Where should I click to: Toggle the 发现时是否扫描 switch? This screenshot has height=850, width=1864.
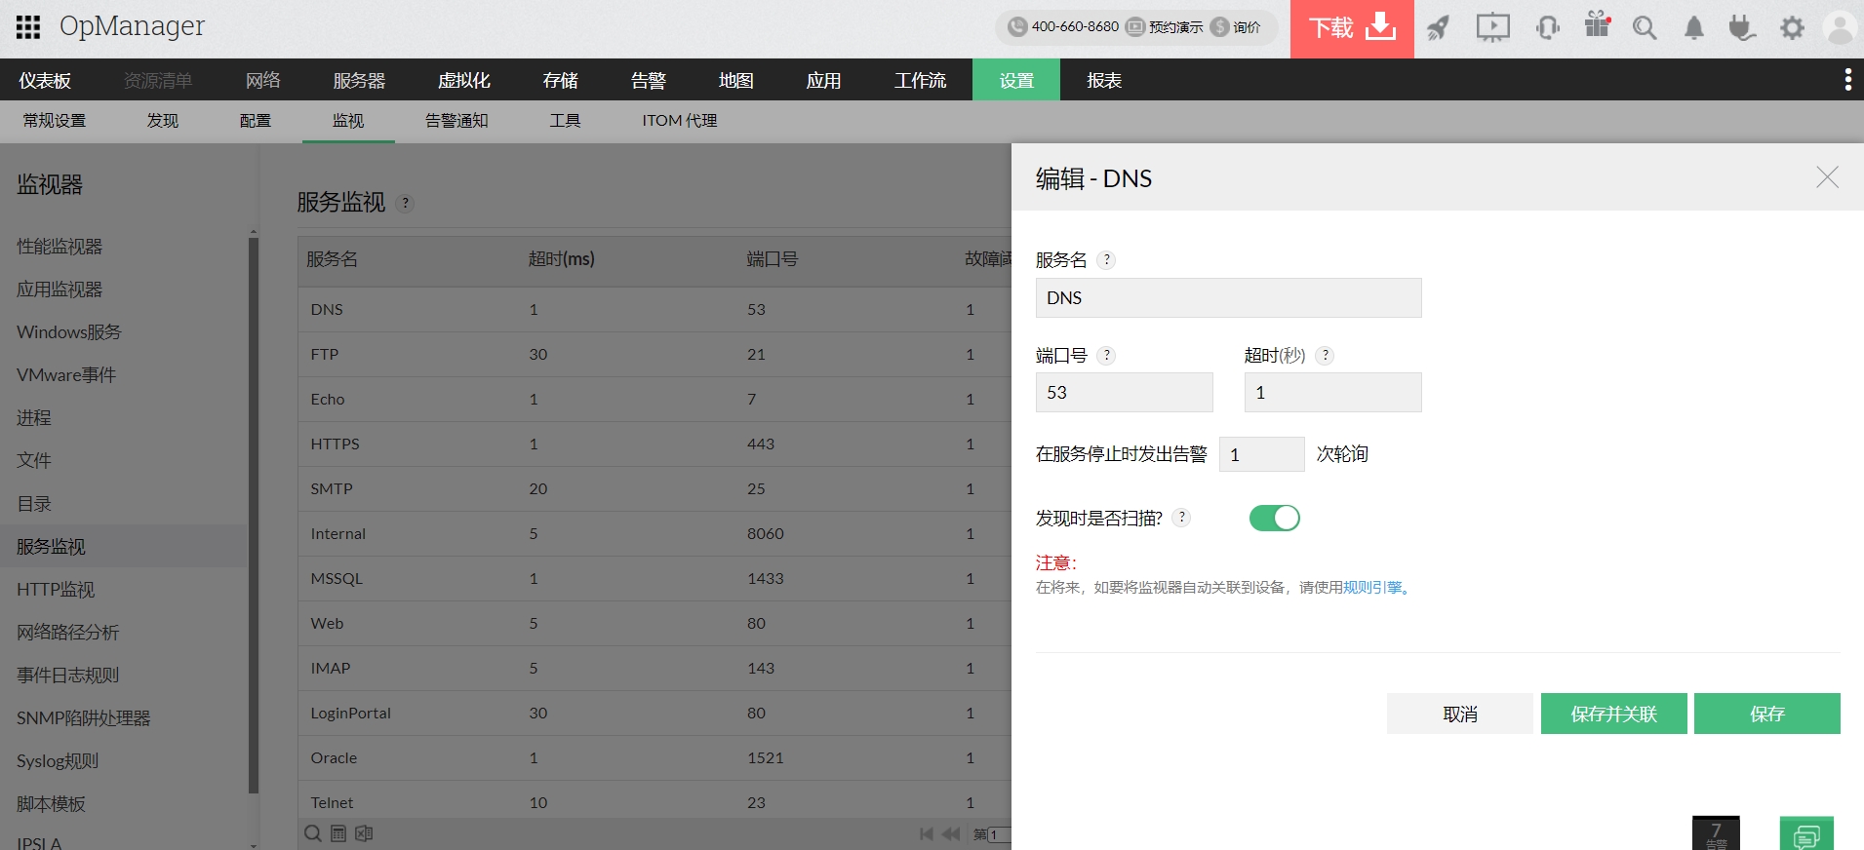pos(1275,518)
